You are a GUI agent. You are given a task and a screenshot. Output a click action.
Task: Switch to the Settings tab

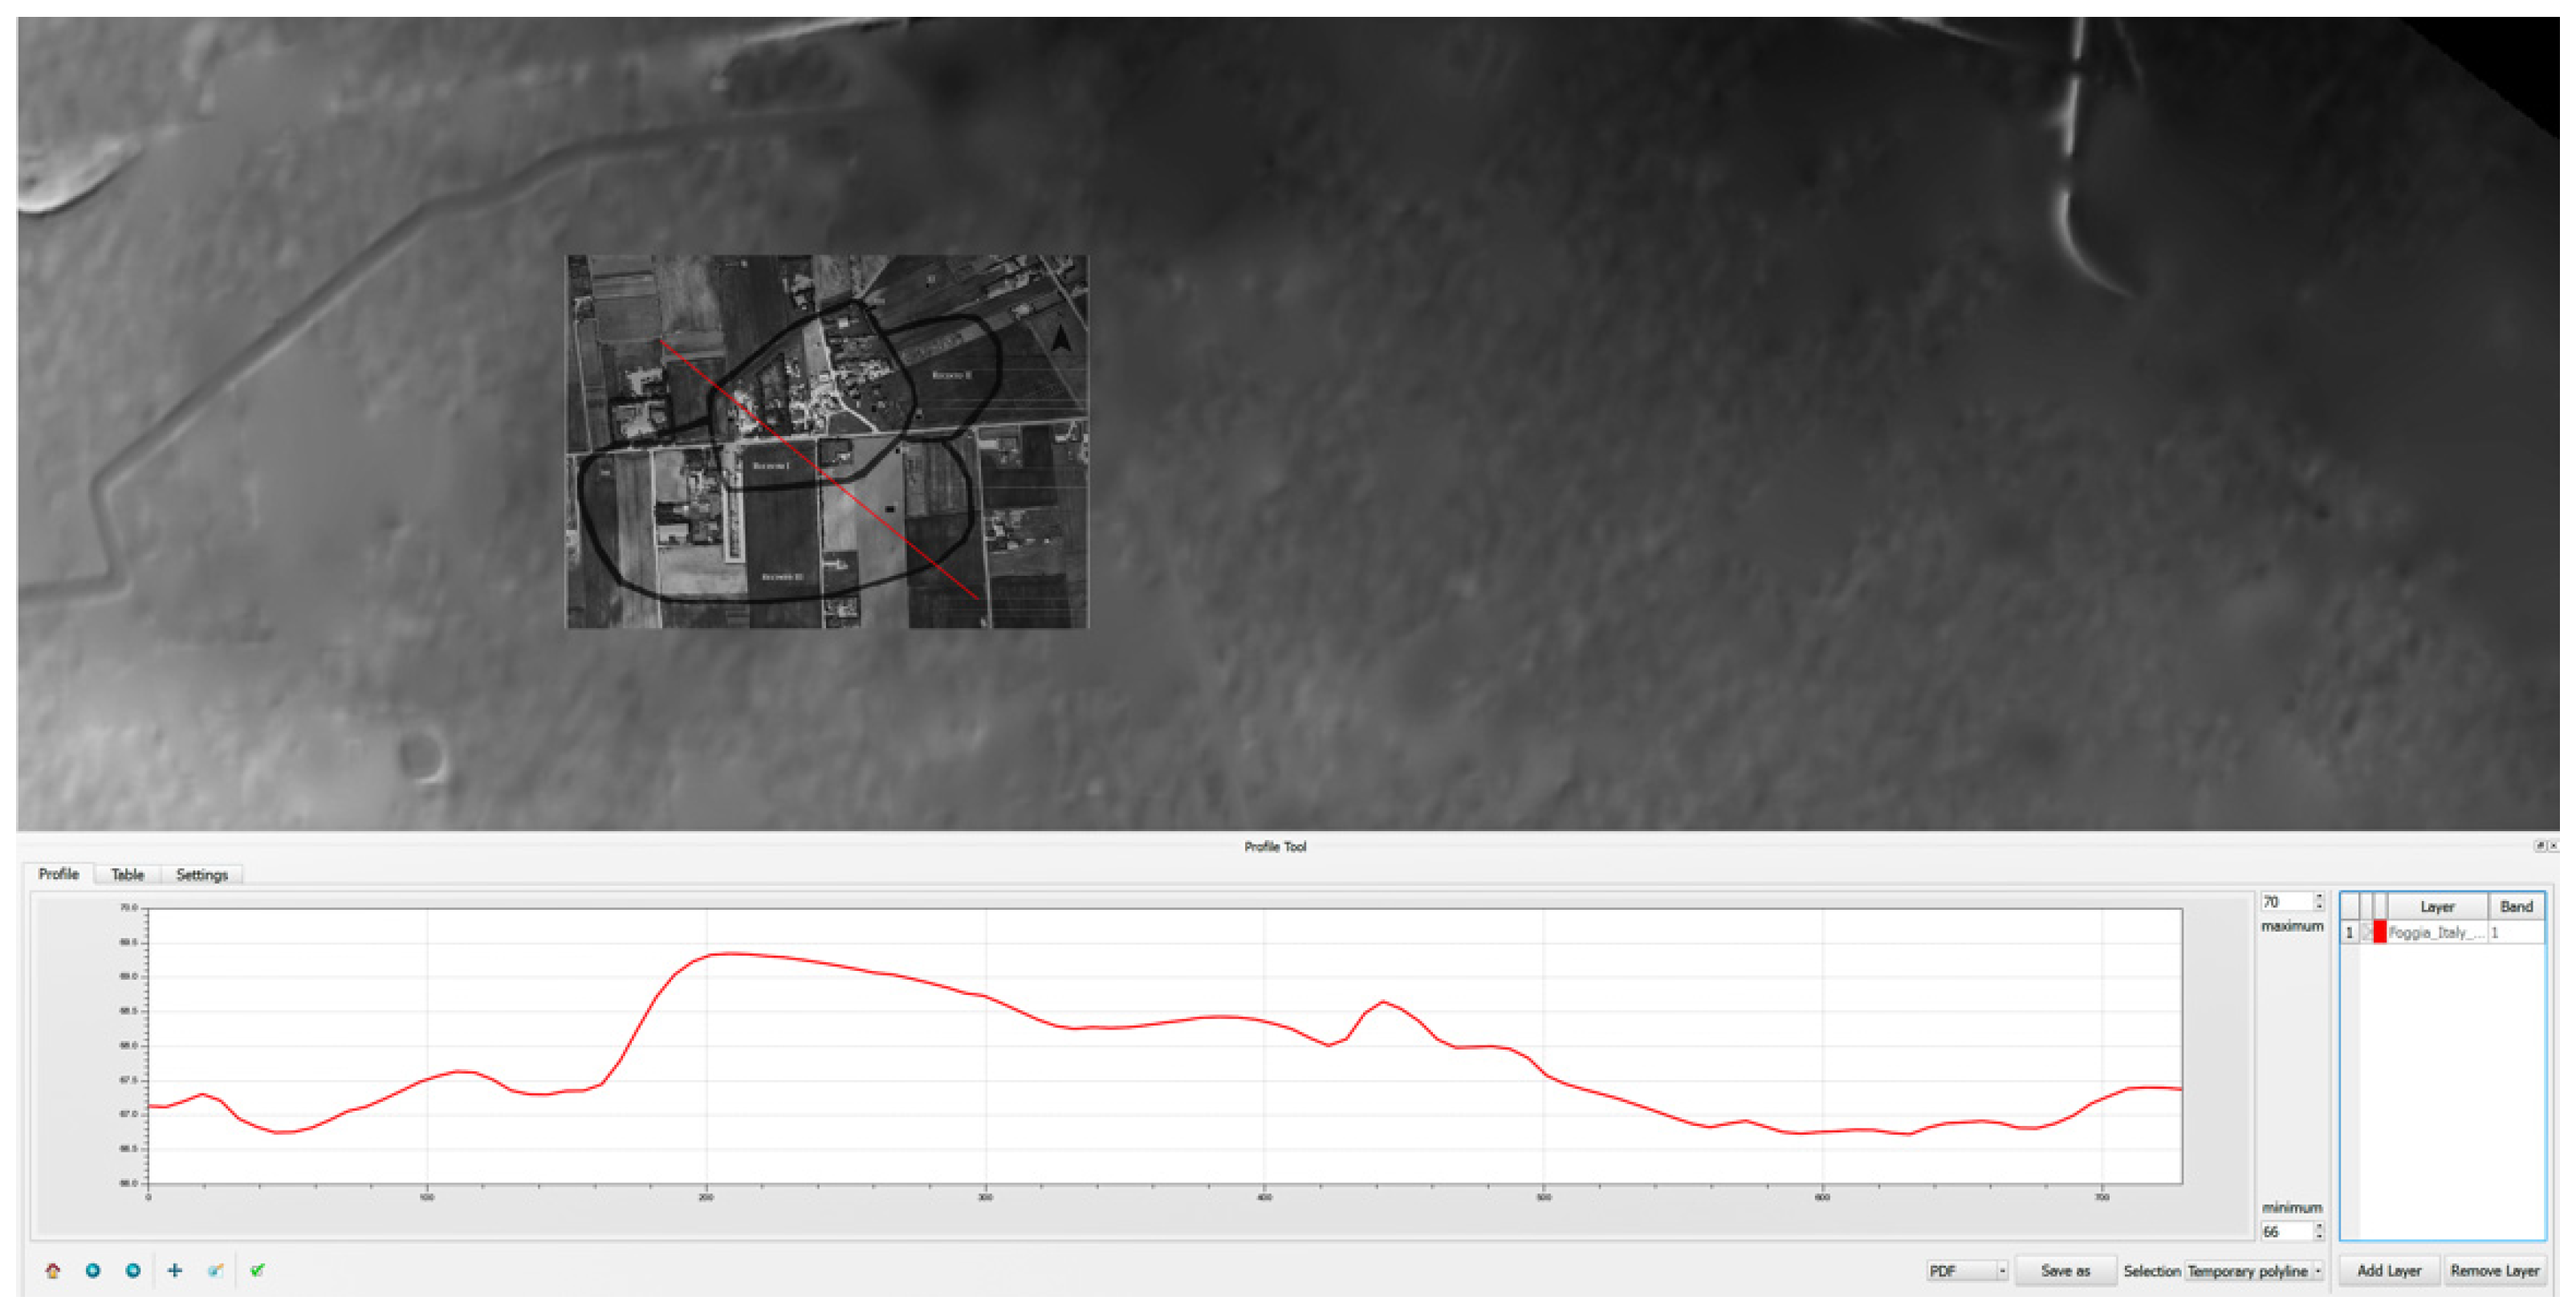(x=202, y=874)
